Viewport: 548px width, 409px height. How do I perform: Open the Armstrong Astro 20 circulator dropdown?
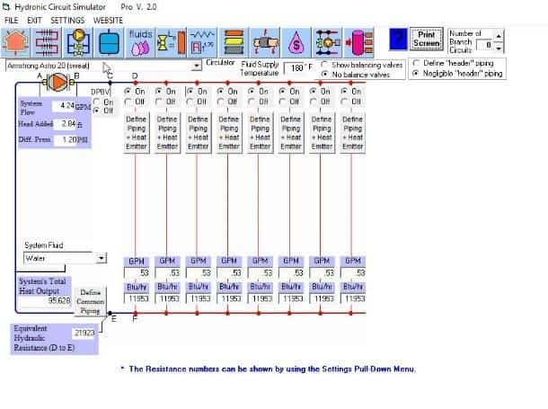(196, 66)
